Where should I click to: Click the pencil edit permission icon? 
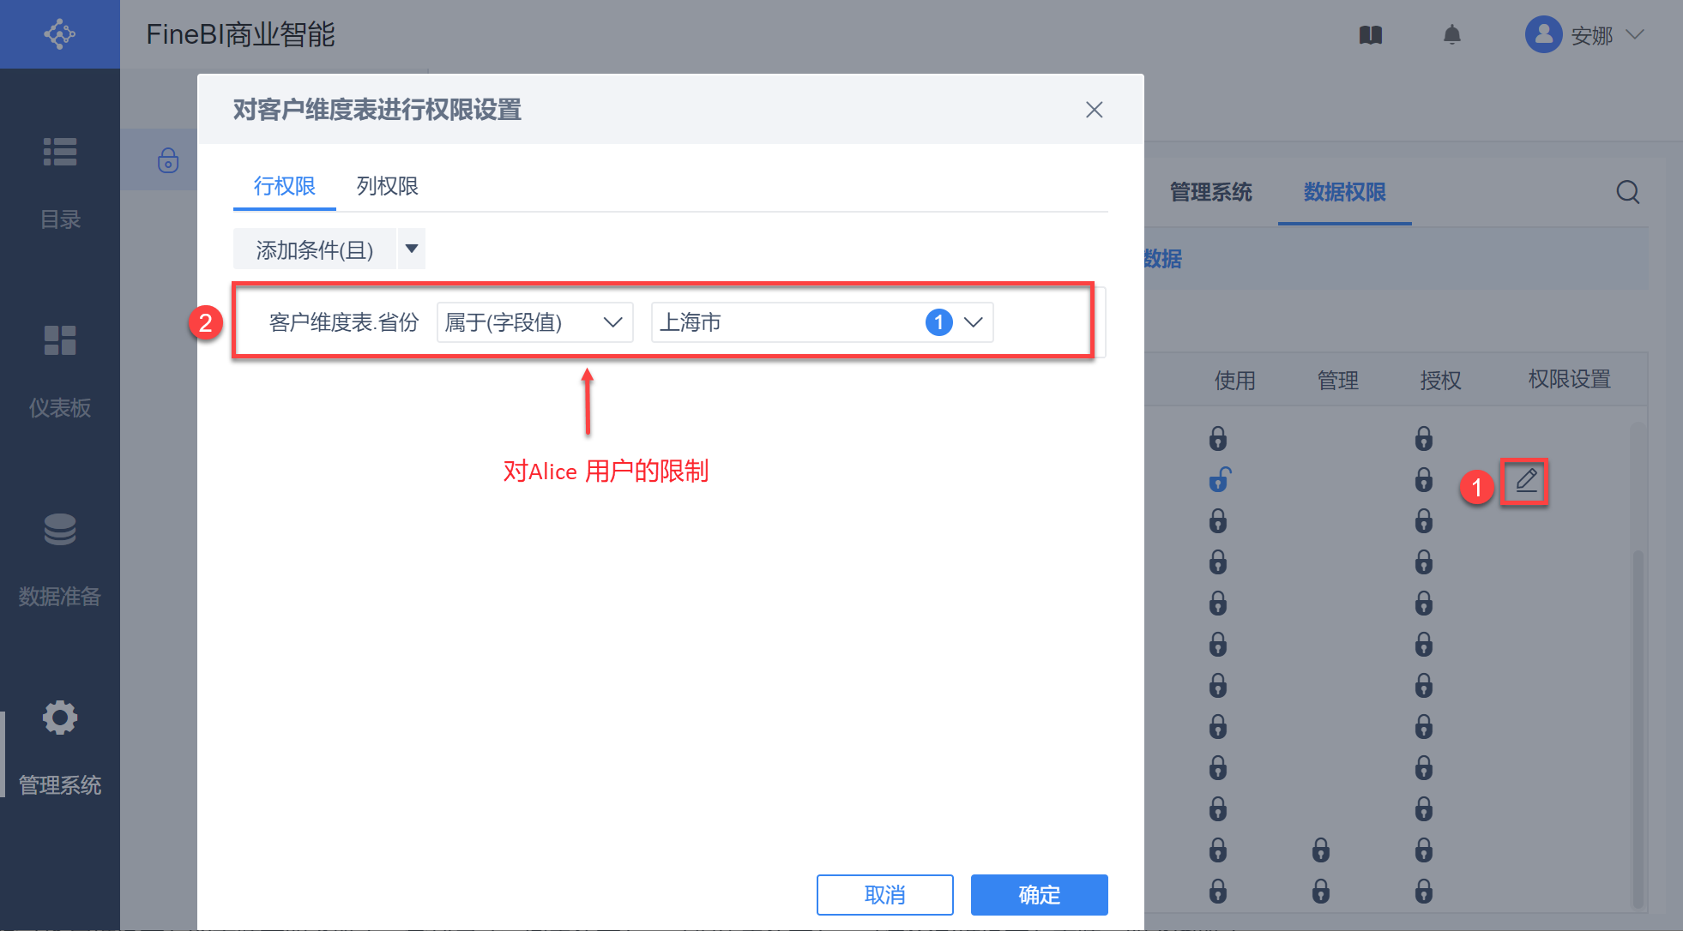(1525, 481)
